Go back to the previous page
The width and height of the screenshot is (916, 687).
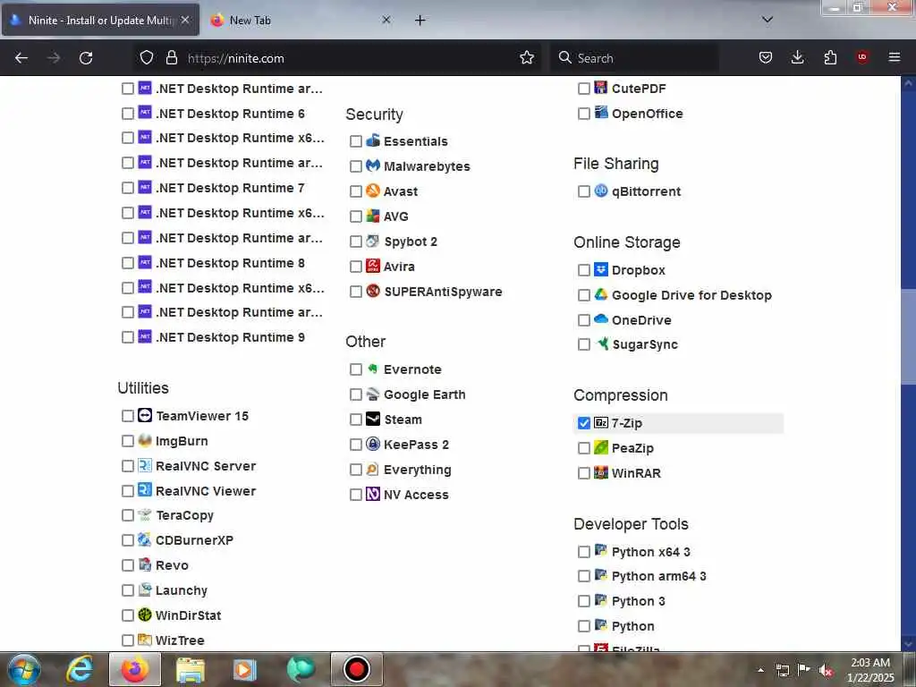click(21, 57)
